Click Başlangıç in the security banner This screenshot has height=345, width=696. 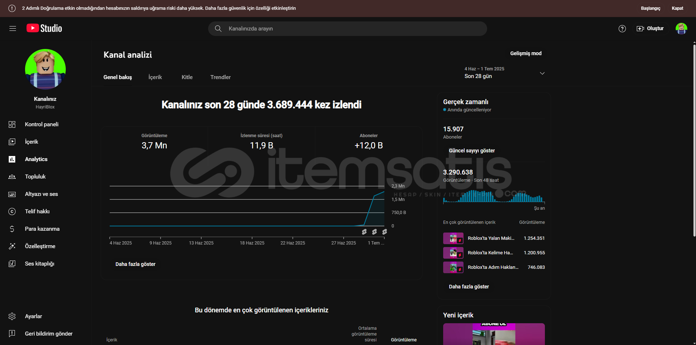(650, 8)
